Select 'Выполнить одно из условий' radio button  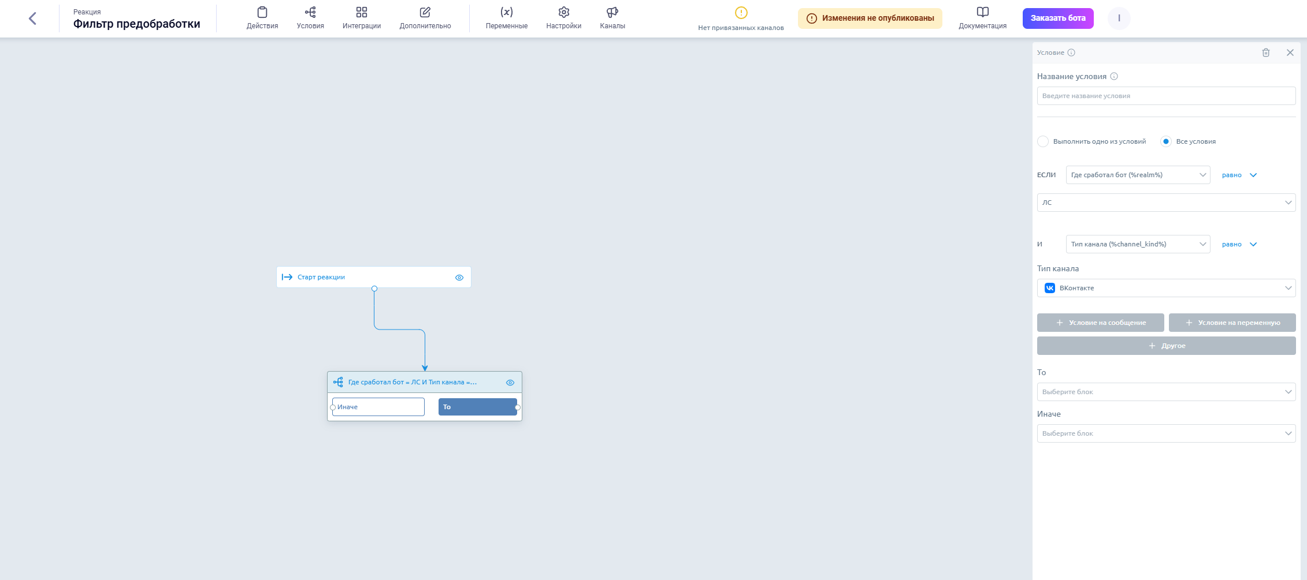coord(1043,141)
